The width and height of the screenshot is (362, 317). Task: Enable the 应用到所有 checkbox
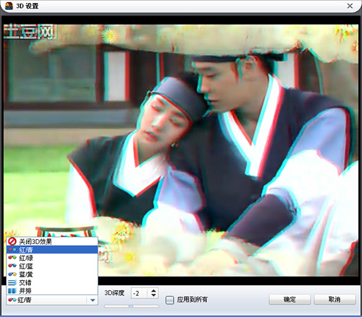170,300
